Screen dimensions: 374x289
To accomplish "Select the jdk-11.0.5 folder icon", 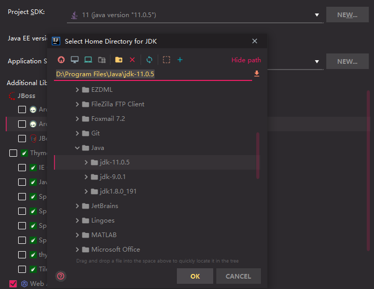I will 94,162.
